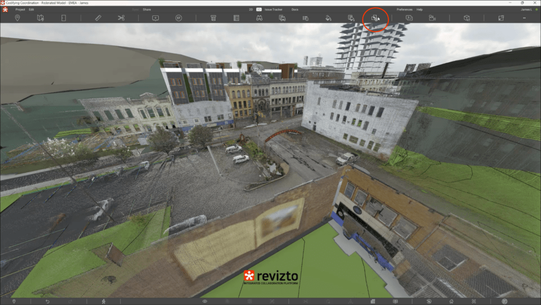Click the Help link in the top bar
This screenshot has height=305, width=541.
coord(420,9)
